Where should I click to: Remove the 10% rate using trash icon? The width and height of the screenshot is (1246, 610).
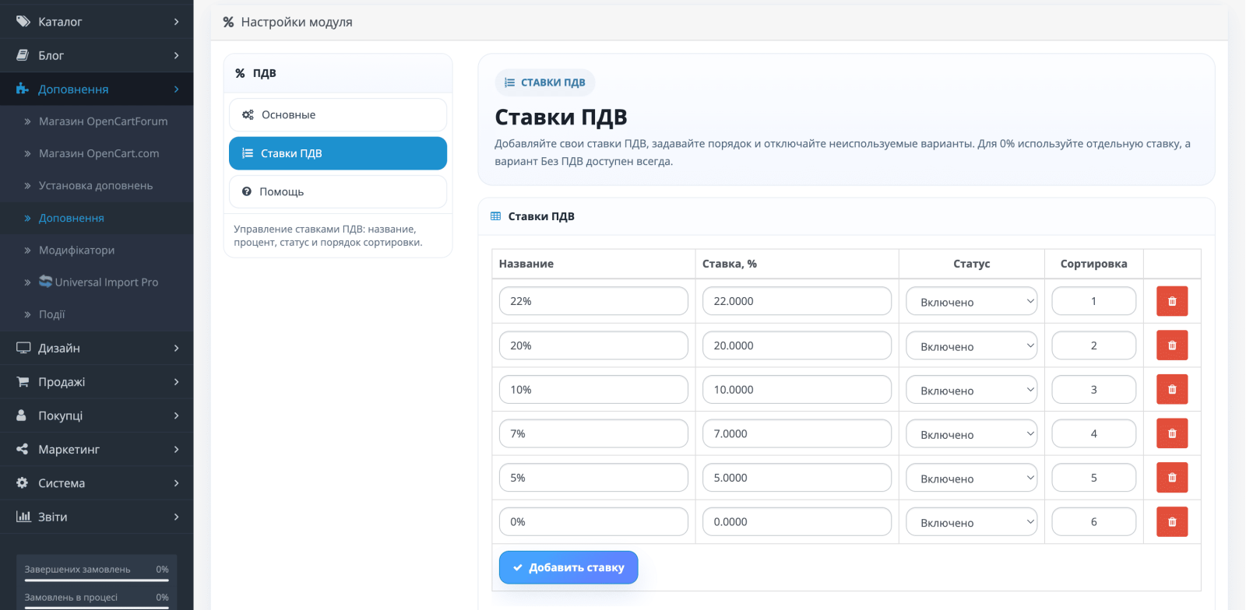click(1172, 390)
